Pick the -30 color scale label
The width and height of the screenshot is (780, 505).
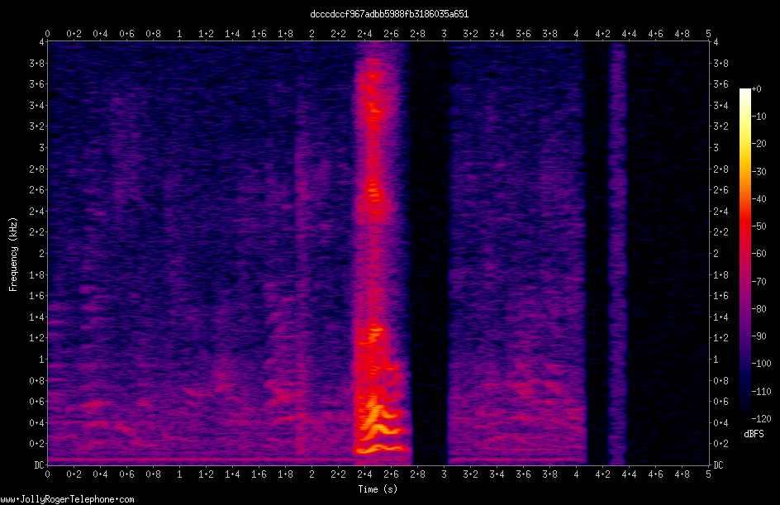(759, 172)
